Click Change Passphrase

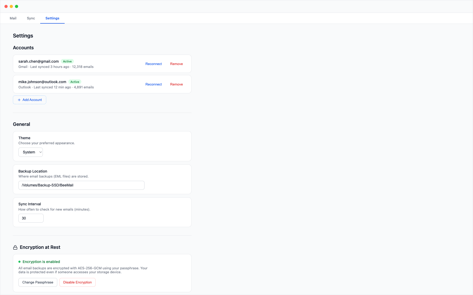(x=38, y=282)
